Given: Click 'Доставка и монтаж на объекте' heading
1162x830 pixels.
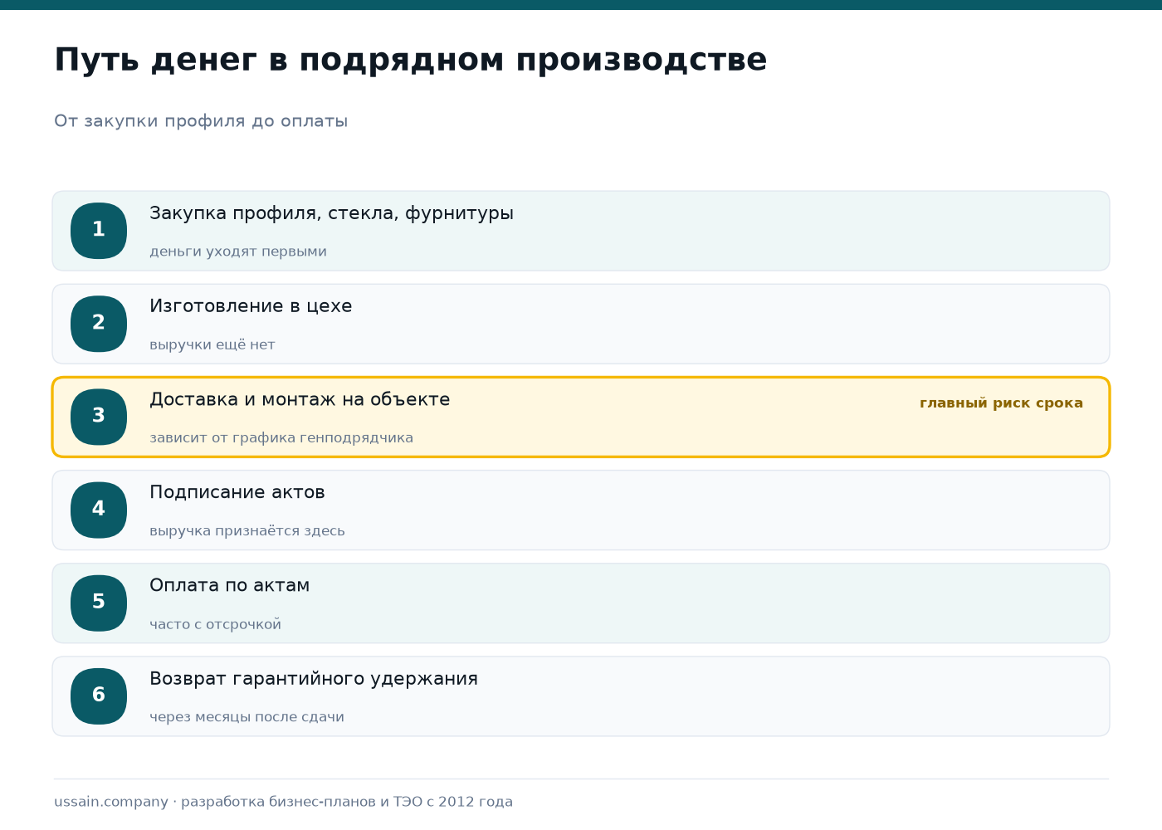Looking at the screenshot, I should tap(300, 399).
